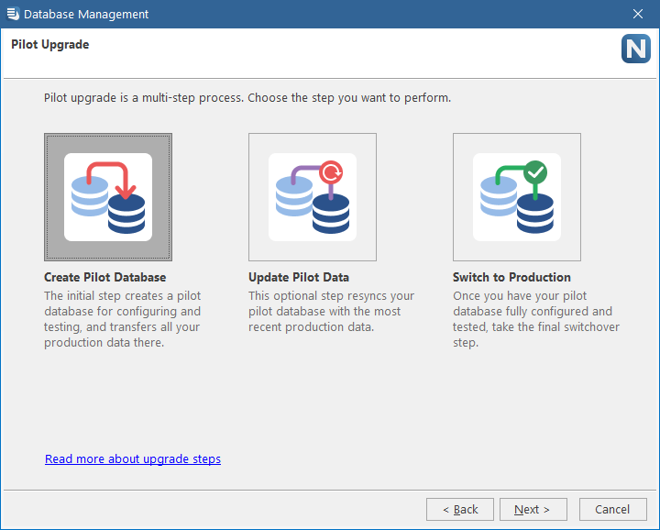This screenshot has height=530, width=660.
Task: Click the green checkmark badge on Switch tile
Action: point(535,172)
